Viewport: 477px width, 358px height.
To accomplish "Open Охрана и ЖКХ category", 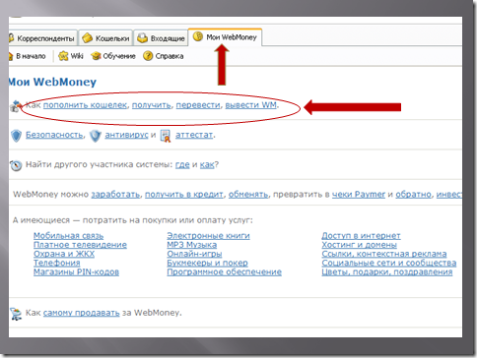I will pyautogui.click(x=64, y=254).
